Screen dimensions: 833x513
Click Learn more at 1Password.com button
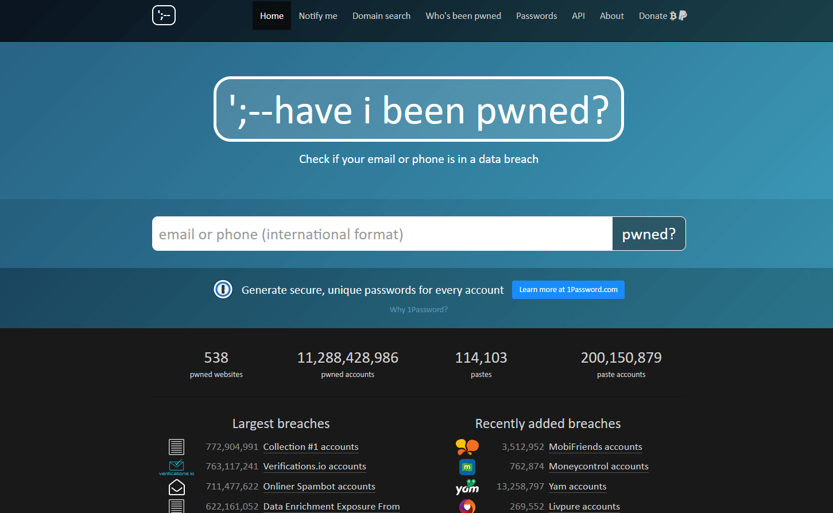(x=568, y=290)
